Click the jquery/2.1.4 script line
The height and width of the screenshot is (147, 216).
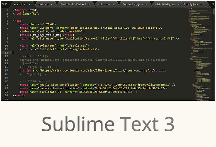tap(92, 70)
